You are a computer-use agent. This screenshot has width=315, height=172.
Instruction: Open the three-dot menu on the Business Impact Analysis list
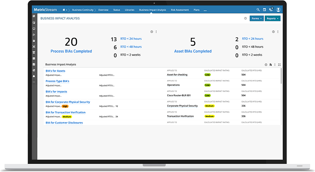(275, 65)
